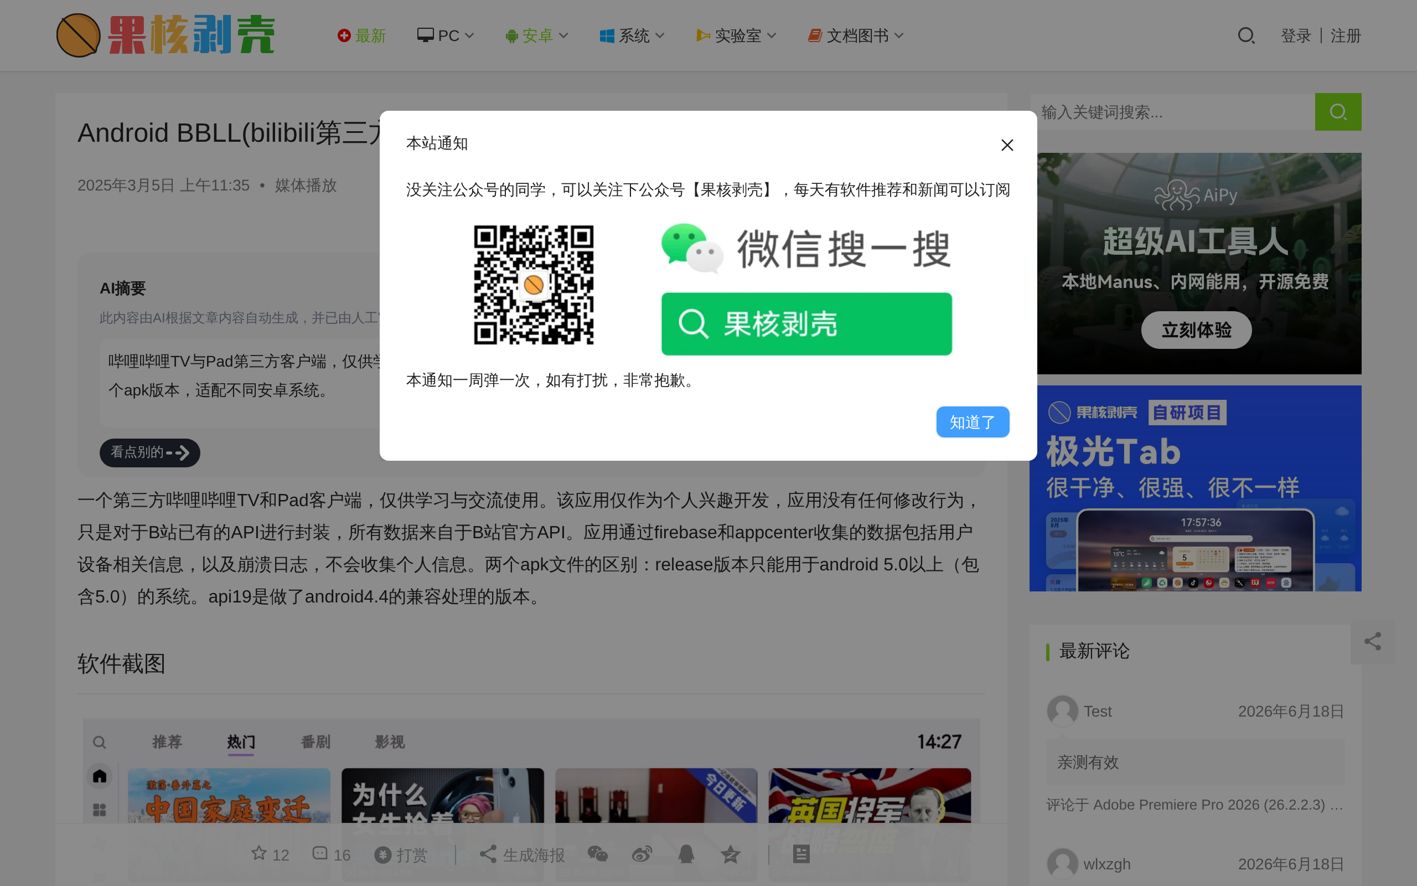Focus the 输入关键词搜索 input field

click(1172, 112)
